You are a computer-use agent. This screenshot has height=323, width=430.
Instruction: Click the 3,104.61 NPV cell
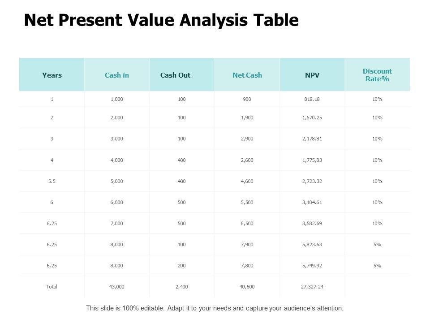(312, 202)
